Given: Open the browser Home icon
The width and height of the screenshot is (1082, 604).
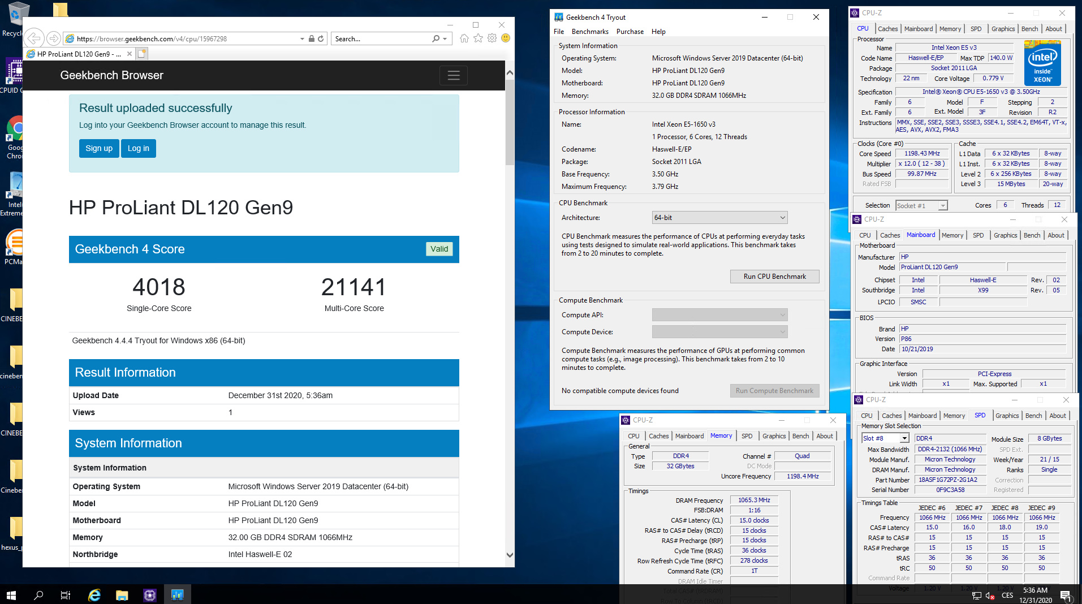Looking at the screenshot, I should coord(464,38).
